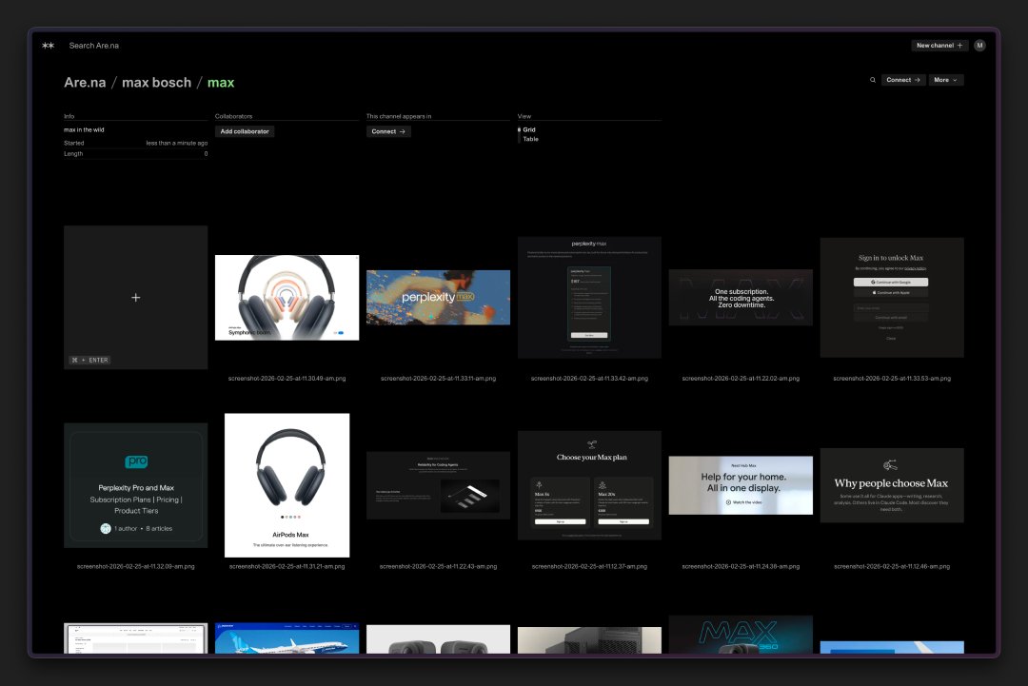
Task: Create a New channel
Action: [x=939, y=46]
